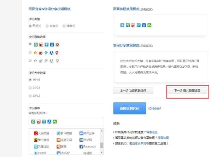Click the green WeChat icon in page preview

click(149, 25)
